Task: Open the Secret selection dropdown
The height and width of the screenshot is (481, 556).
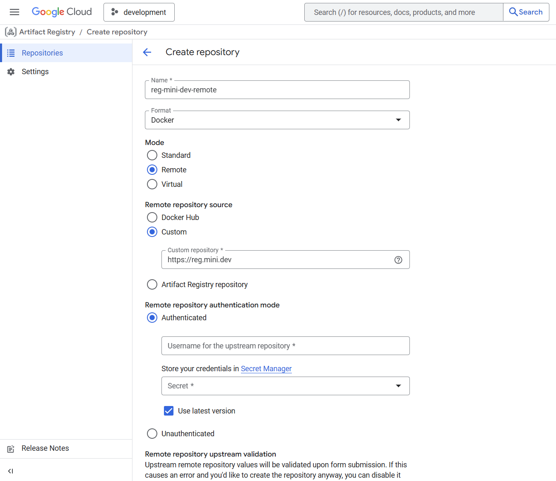Action: coord(398,386)
